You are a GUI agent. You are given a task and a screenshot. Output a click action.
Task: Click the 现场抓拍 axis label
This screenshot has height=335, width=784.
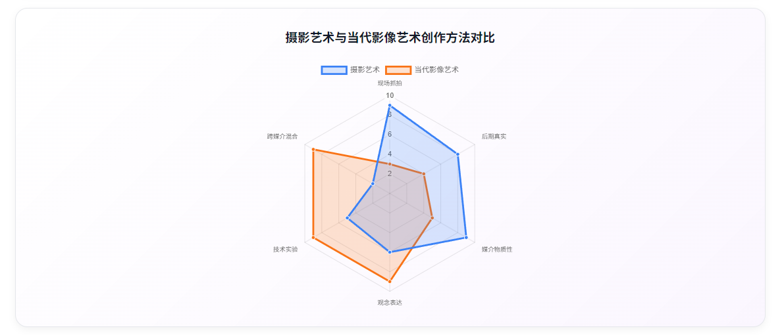(x=390, y=83)
